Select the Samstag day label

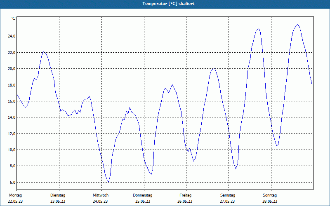pos(228,195)
